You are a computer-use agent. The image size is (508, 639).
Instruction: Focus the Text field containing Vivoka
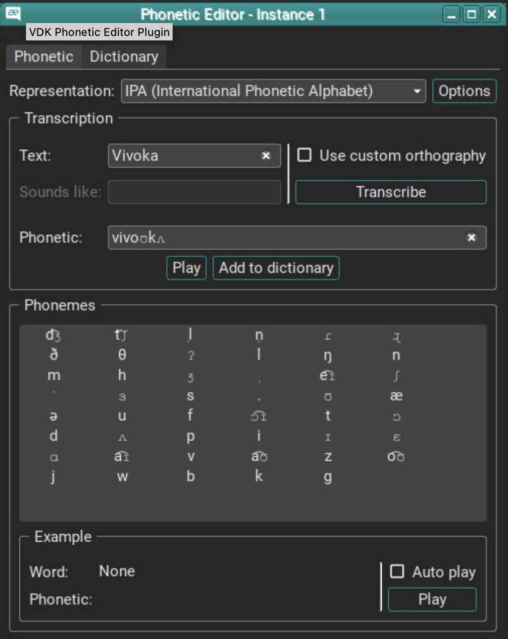pyautogui.click(x=194, y=156)
